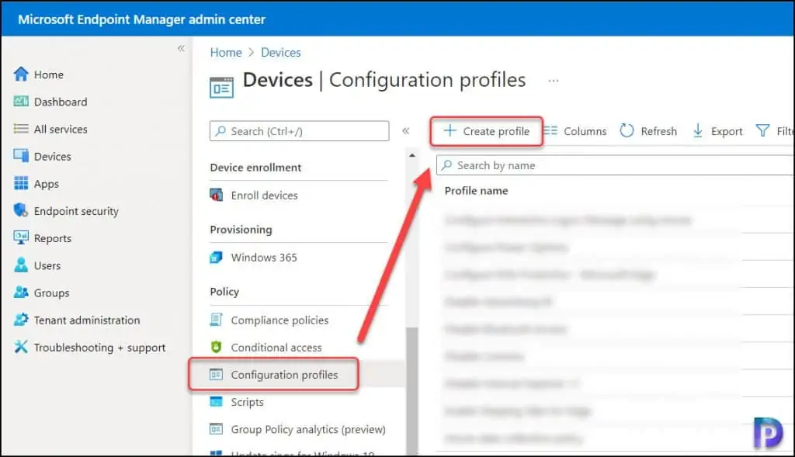Open the ellipsis more options next to title
This screenshot has height=457, width=795.
click(553, 81)
